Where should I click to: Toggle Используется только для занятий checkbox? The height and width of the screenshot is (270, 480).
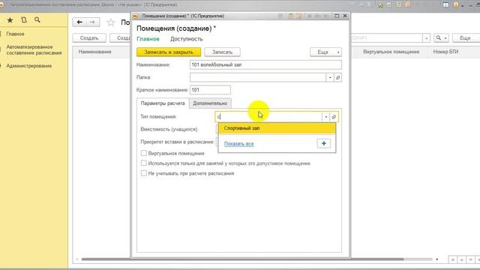coord(143,163)
